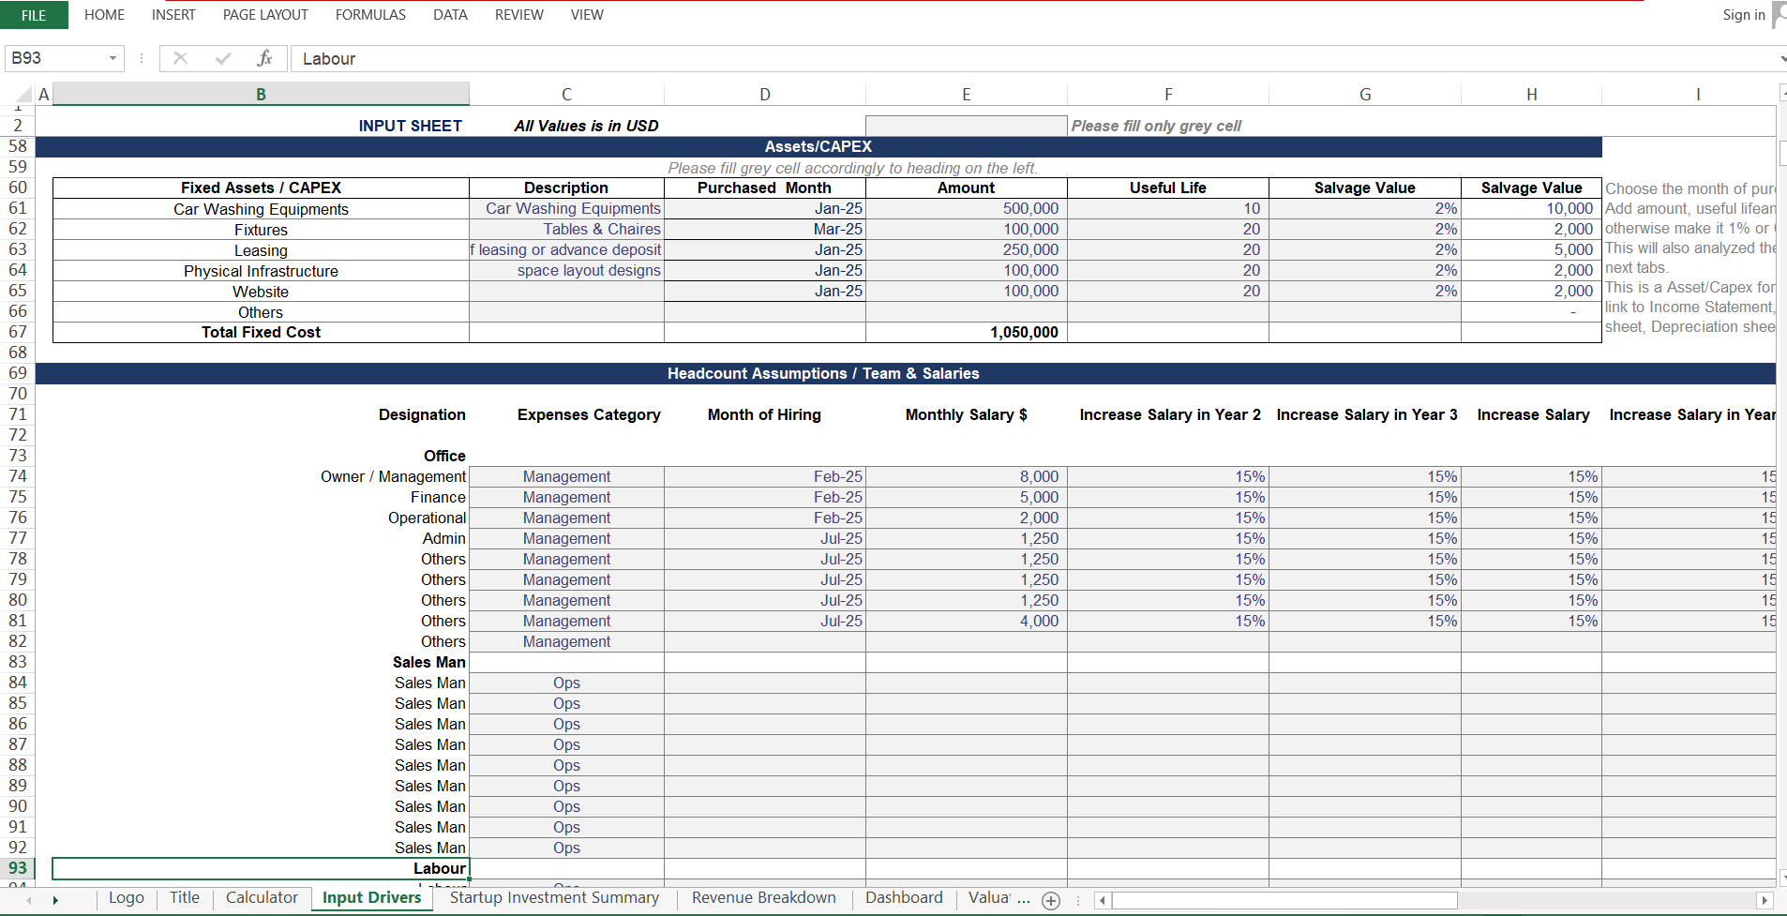Click the Expenses Category header
1787x916 pixels.
tap(566, 414)
